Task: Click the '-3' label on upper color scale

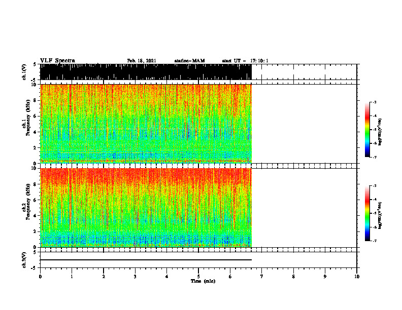Action: [374, 102]
